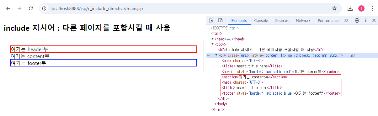This screenshot has width=378, height=116.
Task: Open the Chrome profile avatar
Action: tap(361, 8)
